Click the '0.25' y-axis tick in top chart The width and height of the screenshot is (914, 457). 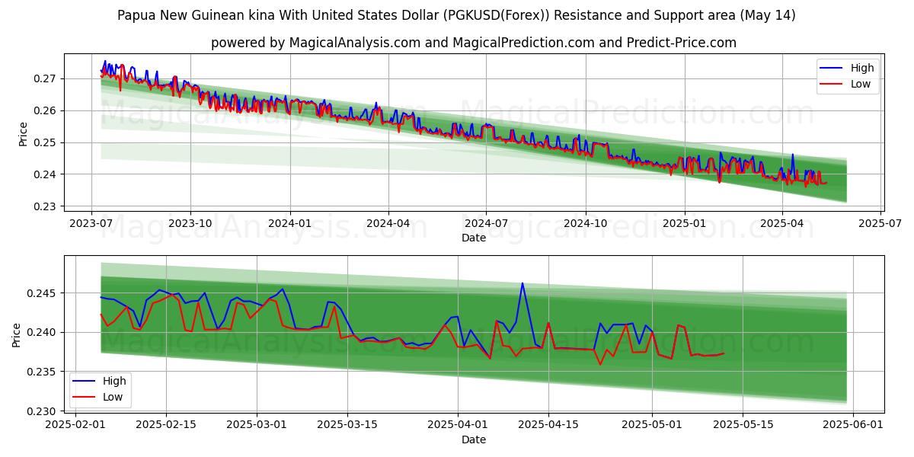(46, 142)
